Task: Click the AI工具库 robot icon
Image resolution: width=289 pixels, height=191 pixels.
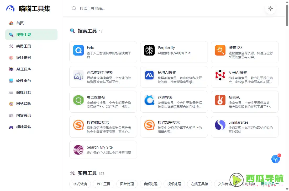Action: tap(11, 69)
